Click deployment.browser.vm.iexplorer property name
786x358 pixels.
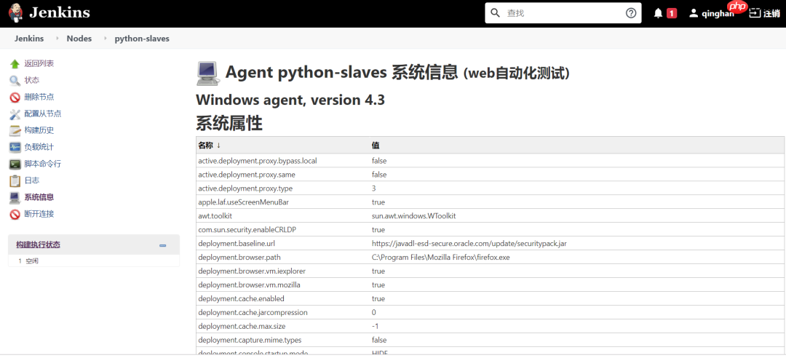(252, 271)
